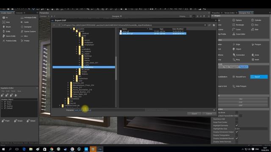Expand Trees_222 folder in tree
Screen dimensions: 271x152
click(x=68, y=97)
